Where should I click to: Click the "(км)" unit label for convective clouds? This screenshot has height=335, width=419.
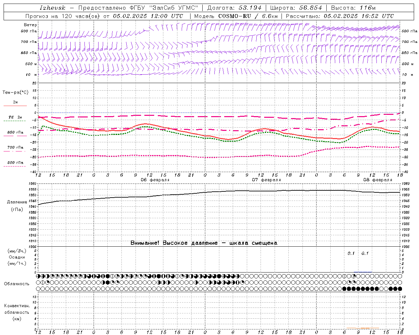(17, 319)
